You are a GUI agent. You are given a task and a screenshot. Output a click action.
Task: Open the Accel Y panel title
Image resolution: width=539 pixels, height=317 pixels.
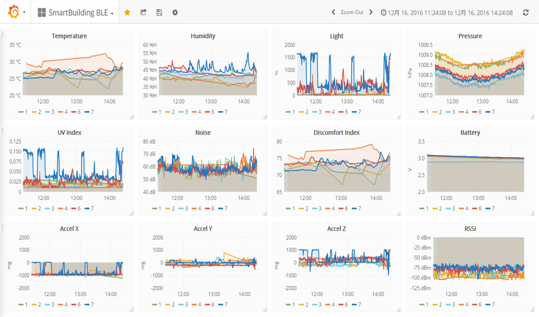point(203,229)
